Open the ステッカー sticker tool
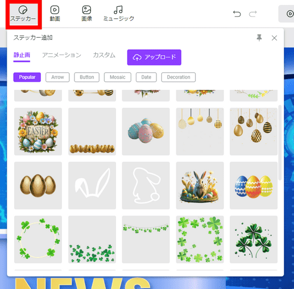294x289 pixels. 23,14
